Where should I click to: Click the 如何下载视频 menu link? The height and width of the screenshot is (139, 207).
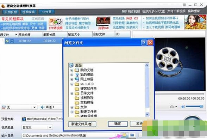[x=176, y=11]
